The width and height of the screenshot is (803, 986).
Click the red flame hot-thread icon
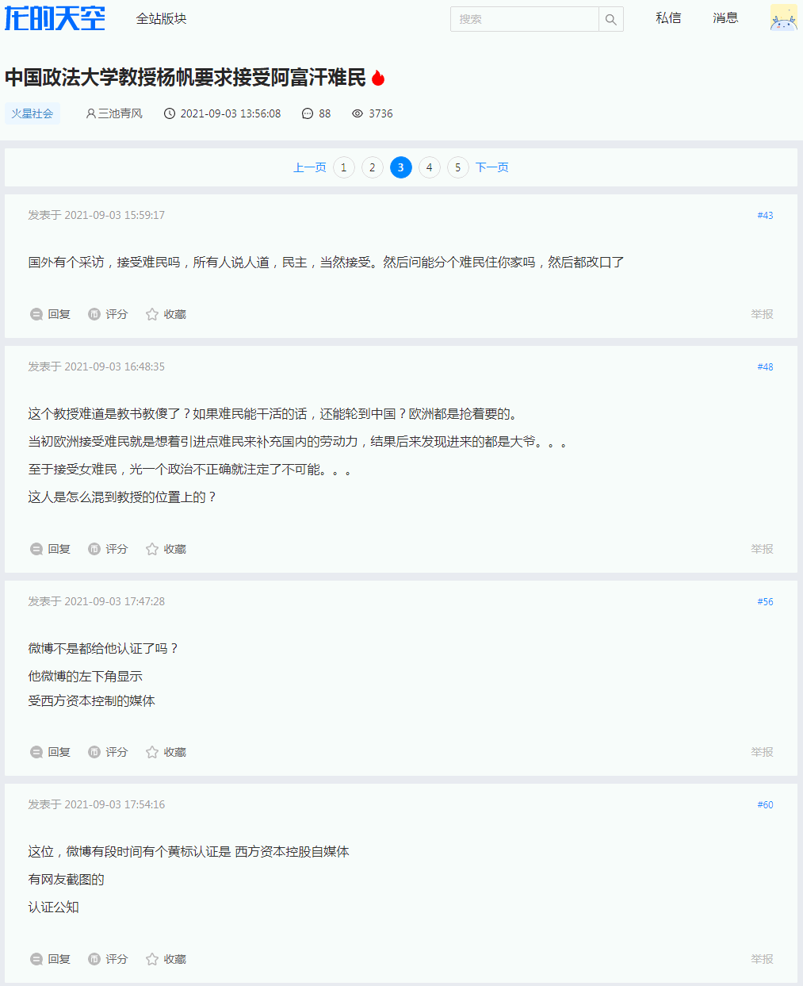[378, 78]
